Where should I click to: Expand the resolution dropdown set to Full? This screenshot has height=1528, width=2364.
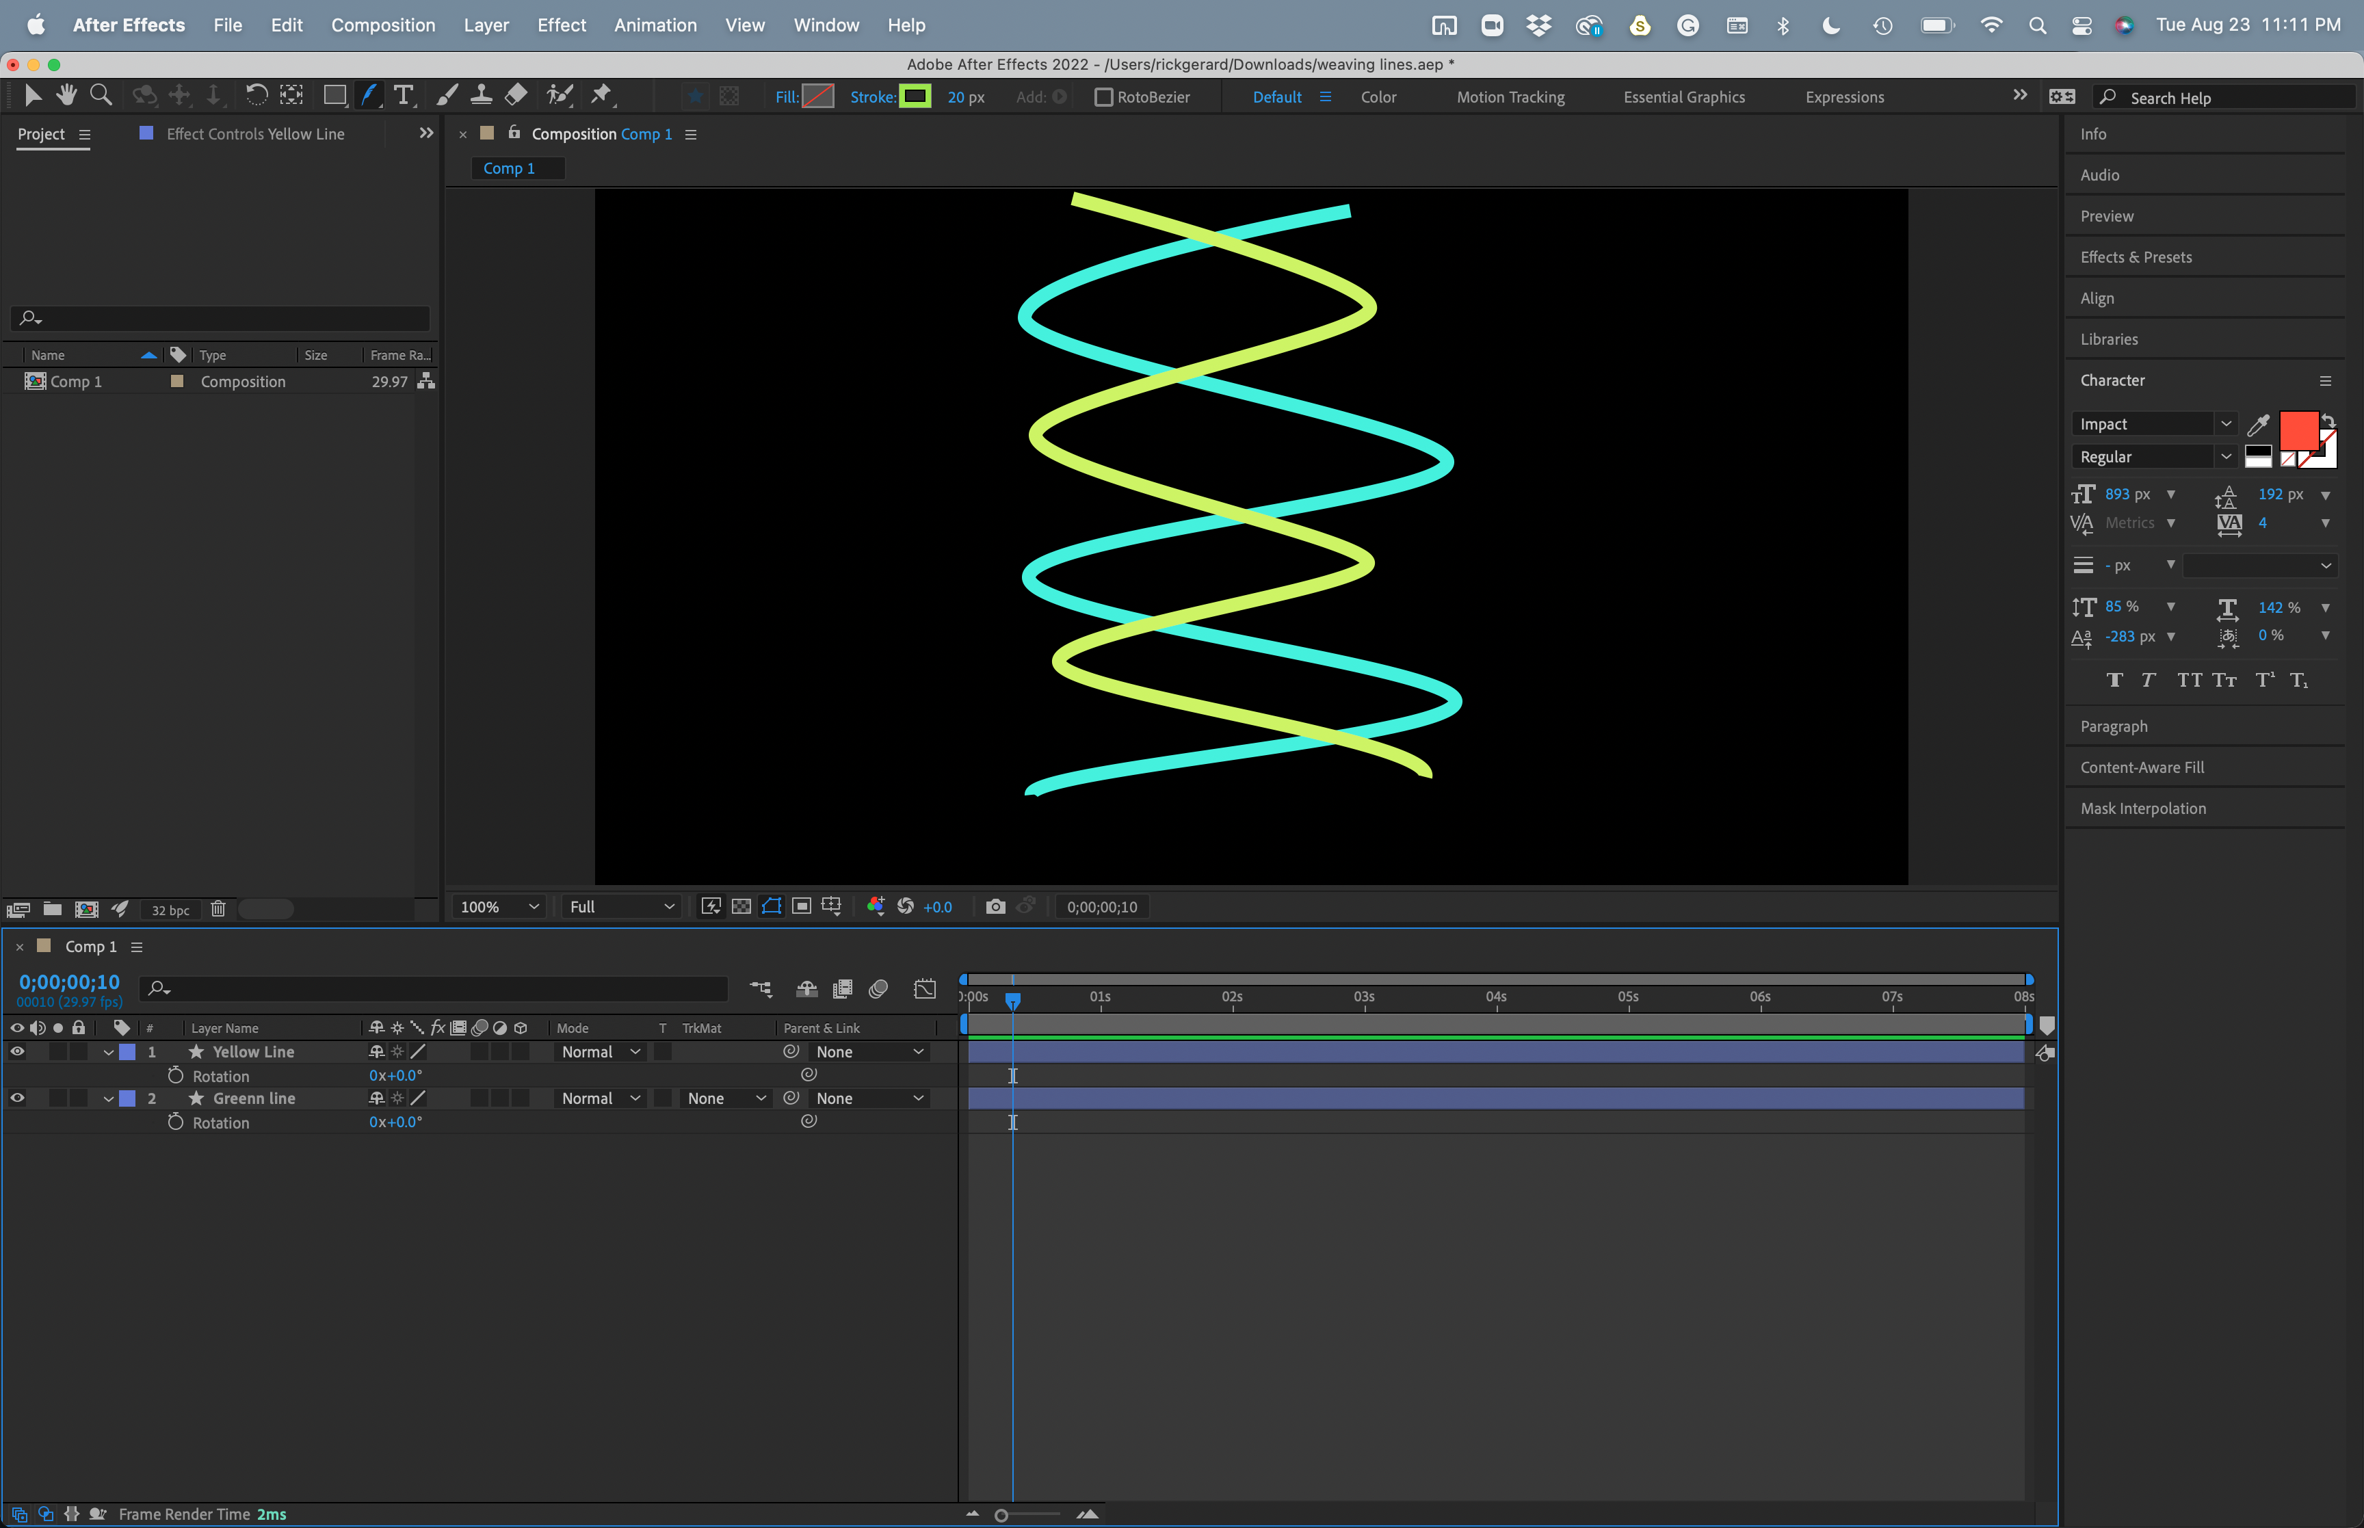tap(620, 906)
